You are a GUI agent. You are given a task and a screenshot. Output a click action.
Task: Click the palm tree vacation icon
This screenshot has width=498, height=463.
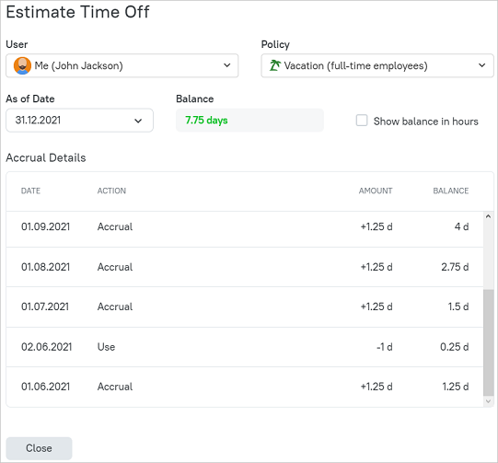point(274,65)
